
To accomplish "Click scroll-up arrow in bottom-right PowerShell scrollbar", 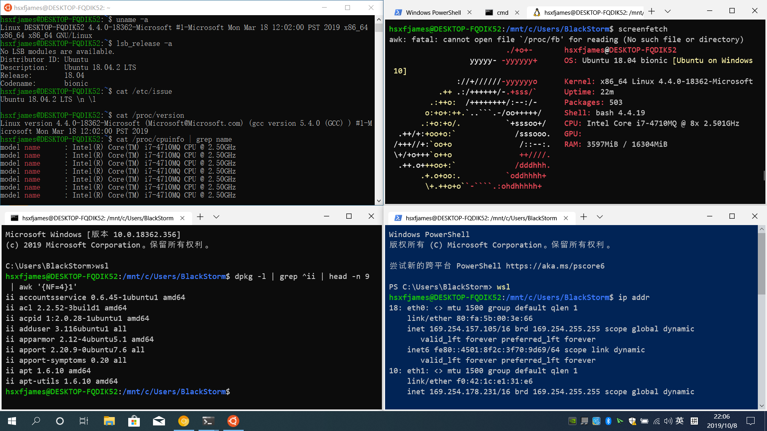I will coord(761,229).
